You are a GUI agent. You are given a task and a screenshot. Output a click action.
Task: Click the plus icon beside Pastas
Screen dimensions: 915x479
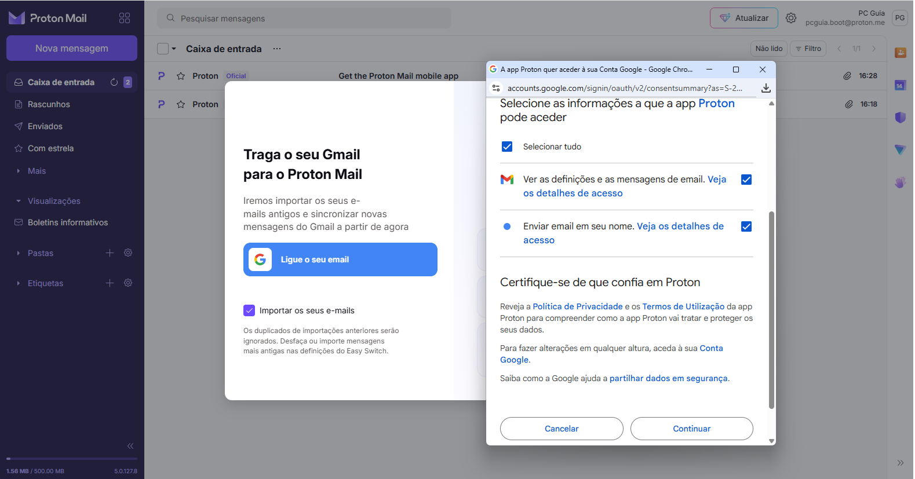[x=110, y=253]
